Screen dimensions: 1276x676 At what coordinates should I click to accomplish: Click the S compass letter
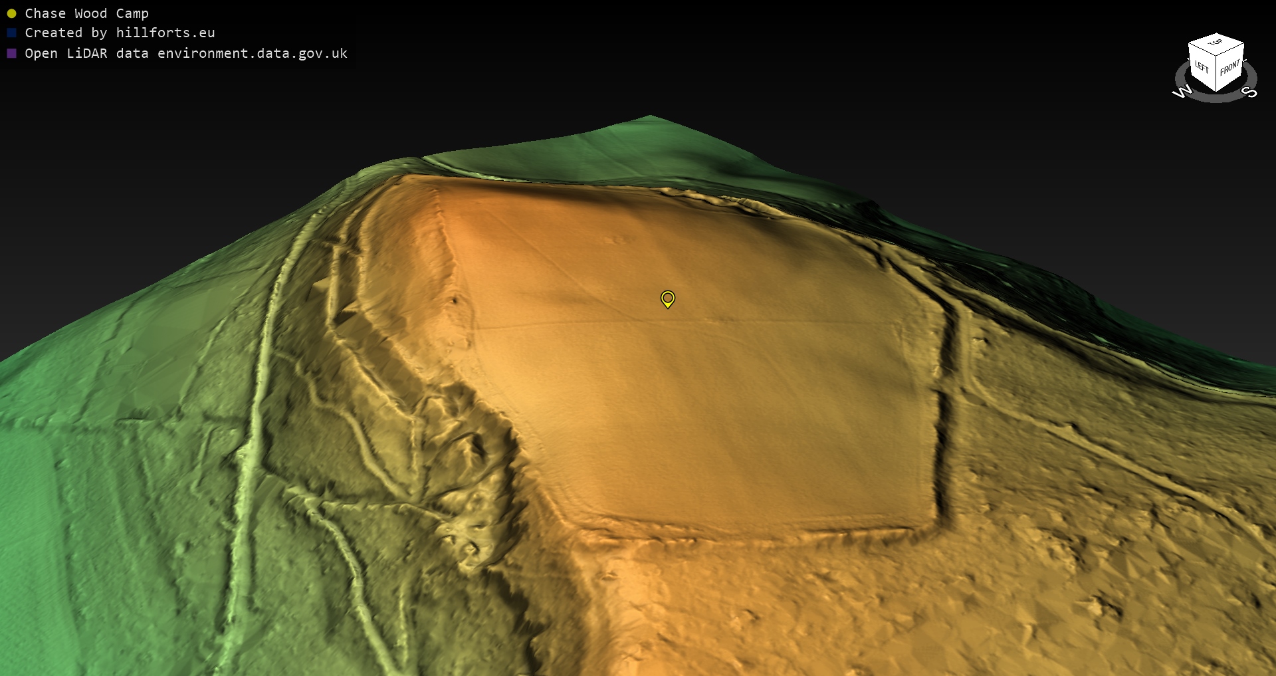click(1250, 92)
